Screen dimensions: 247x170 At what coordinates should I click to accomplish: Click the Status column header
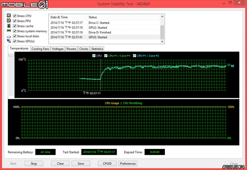123,17
